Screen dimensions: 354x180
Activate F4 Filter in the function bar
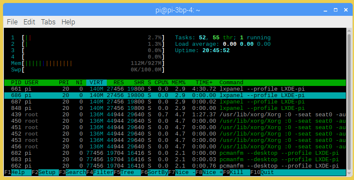99,172
